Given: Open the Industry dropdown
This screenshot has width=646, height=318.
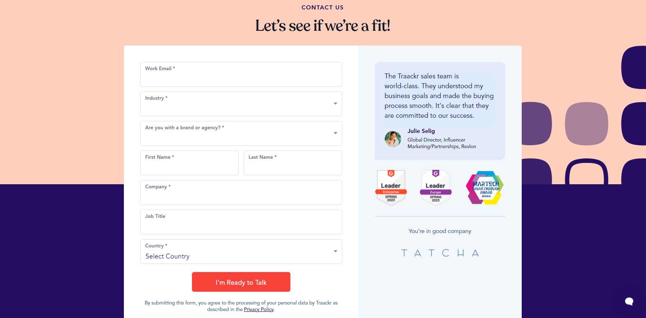Looking at the screenshot, I should pyautogui.click(x=241, y=104).
